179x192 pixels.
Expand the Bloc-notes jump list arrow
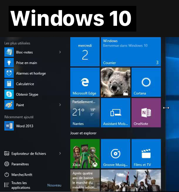[60, 52]
